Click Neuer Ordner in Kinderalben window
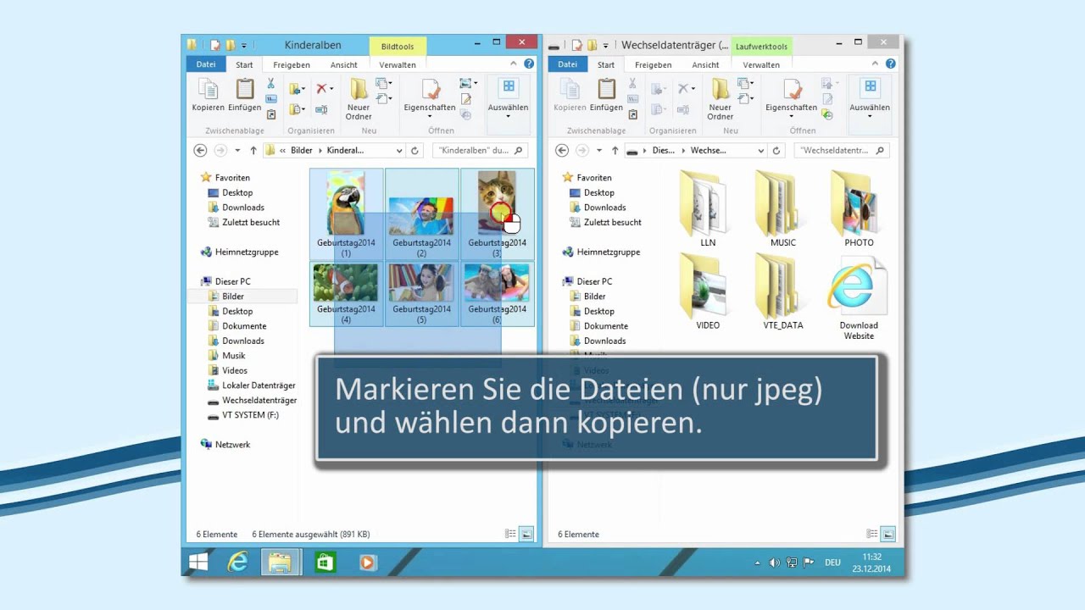1085x610 pixels. (x=359, y=98)
